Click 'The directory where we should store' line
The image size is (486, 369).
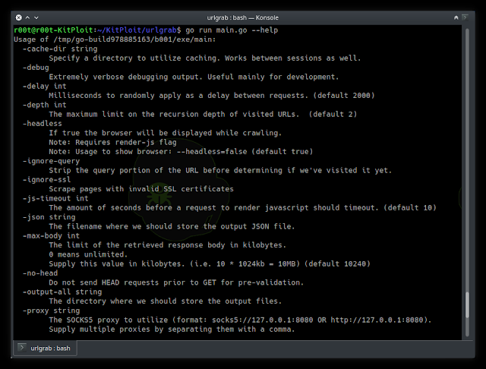point(166,301)
